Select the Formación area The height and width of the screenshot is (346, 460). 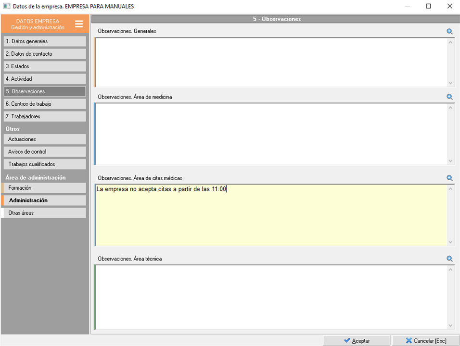(45, 188)
